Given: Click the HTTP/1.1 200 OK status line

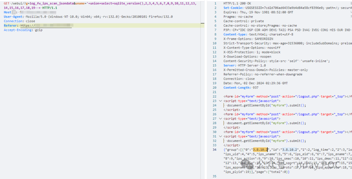Looking at the screenshot, I should pyautogui.click(x=237, y=3).
